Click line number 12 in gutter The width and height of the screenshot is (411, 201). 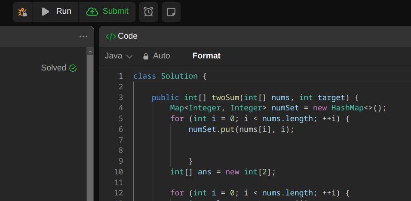[119, 193]
